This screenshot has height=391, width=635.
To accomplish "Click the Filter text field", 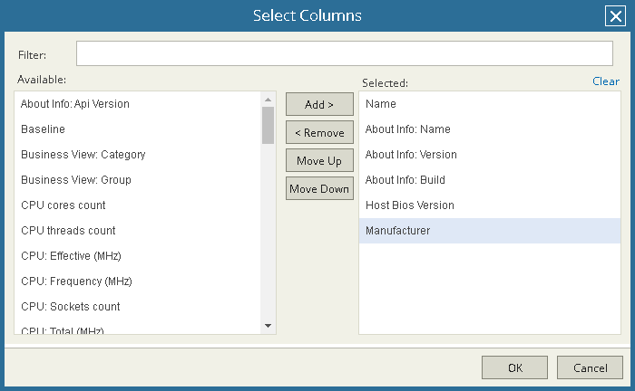I will 344,53.
